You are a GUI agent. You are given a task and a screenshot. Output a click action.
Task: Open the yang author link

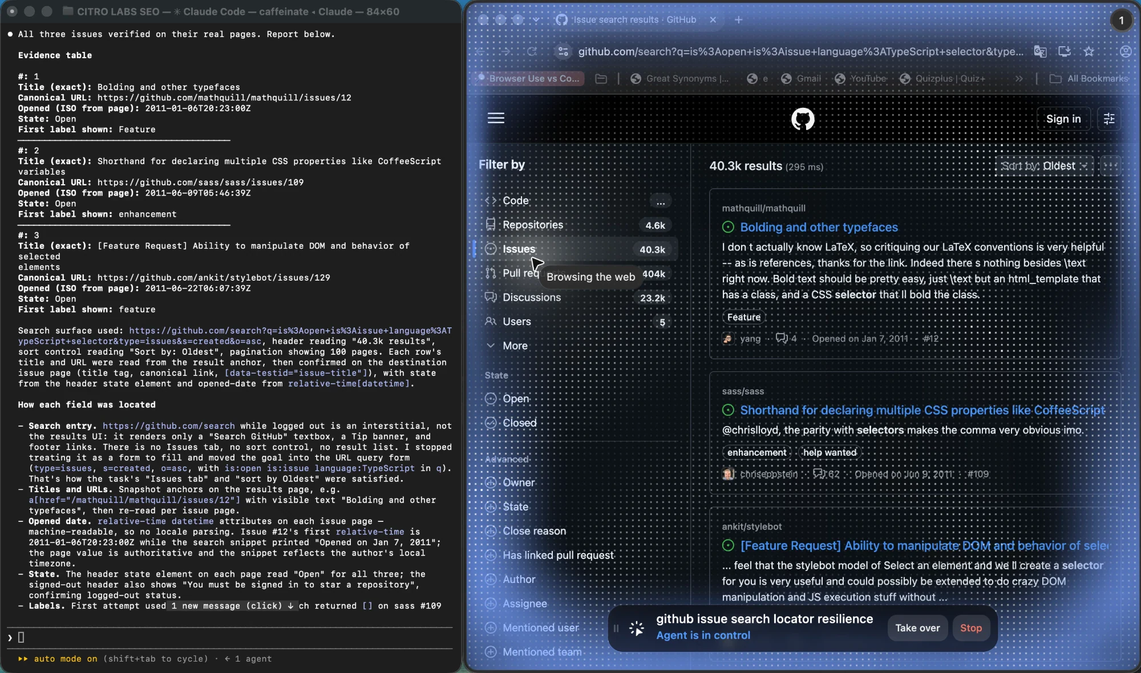[x=750, y=339]
